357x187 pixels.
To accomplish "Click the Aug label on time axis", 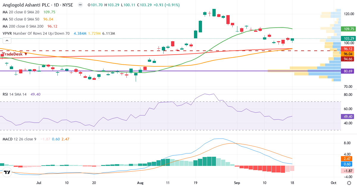I will point(140,183).
